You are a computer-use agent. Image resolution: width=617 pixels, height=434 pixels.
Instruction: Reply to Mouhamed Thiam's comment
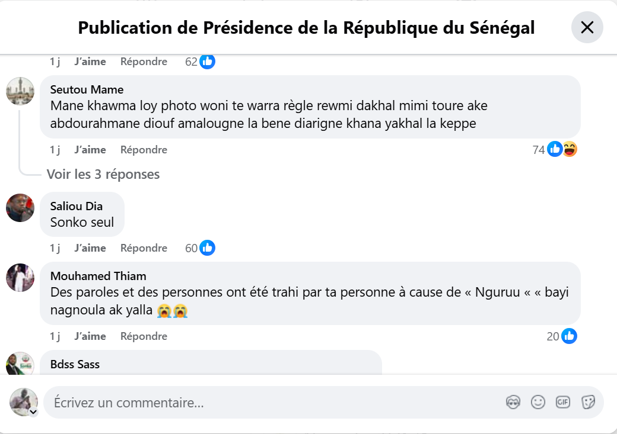pos(144,336)
